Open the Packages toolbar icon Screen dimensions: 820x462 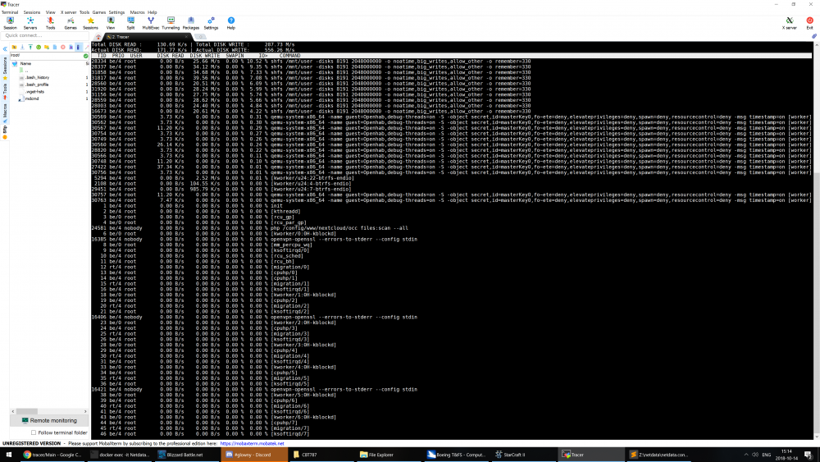191,23
